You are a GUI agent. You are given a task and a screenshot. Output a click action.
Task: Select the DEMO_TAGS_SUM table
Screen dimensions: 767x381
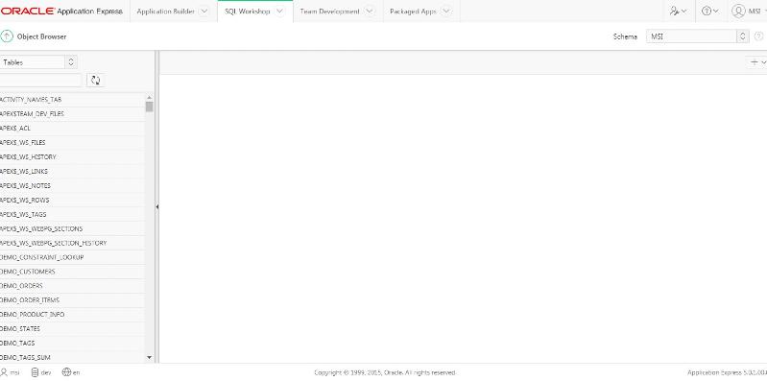(x=72, y=358)
